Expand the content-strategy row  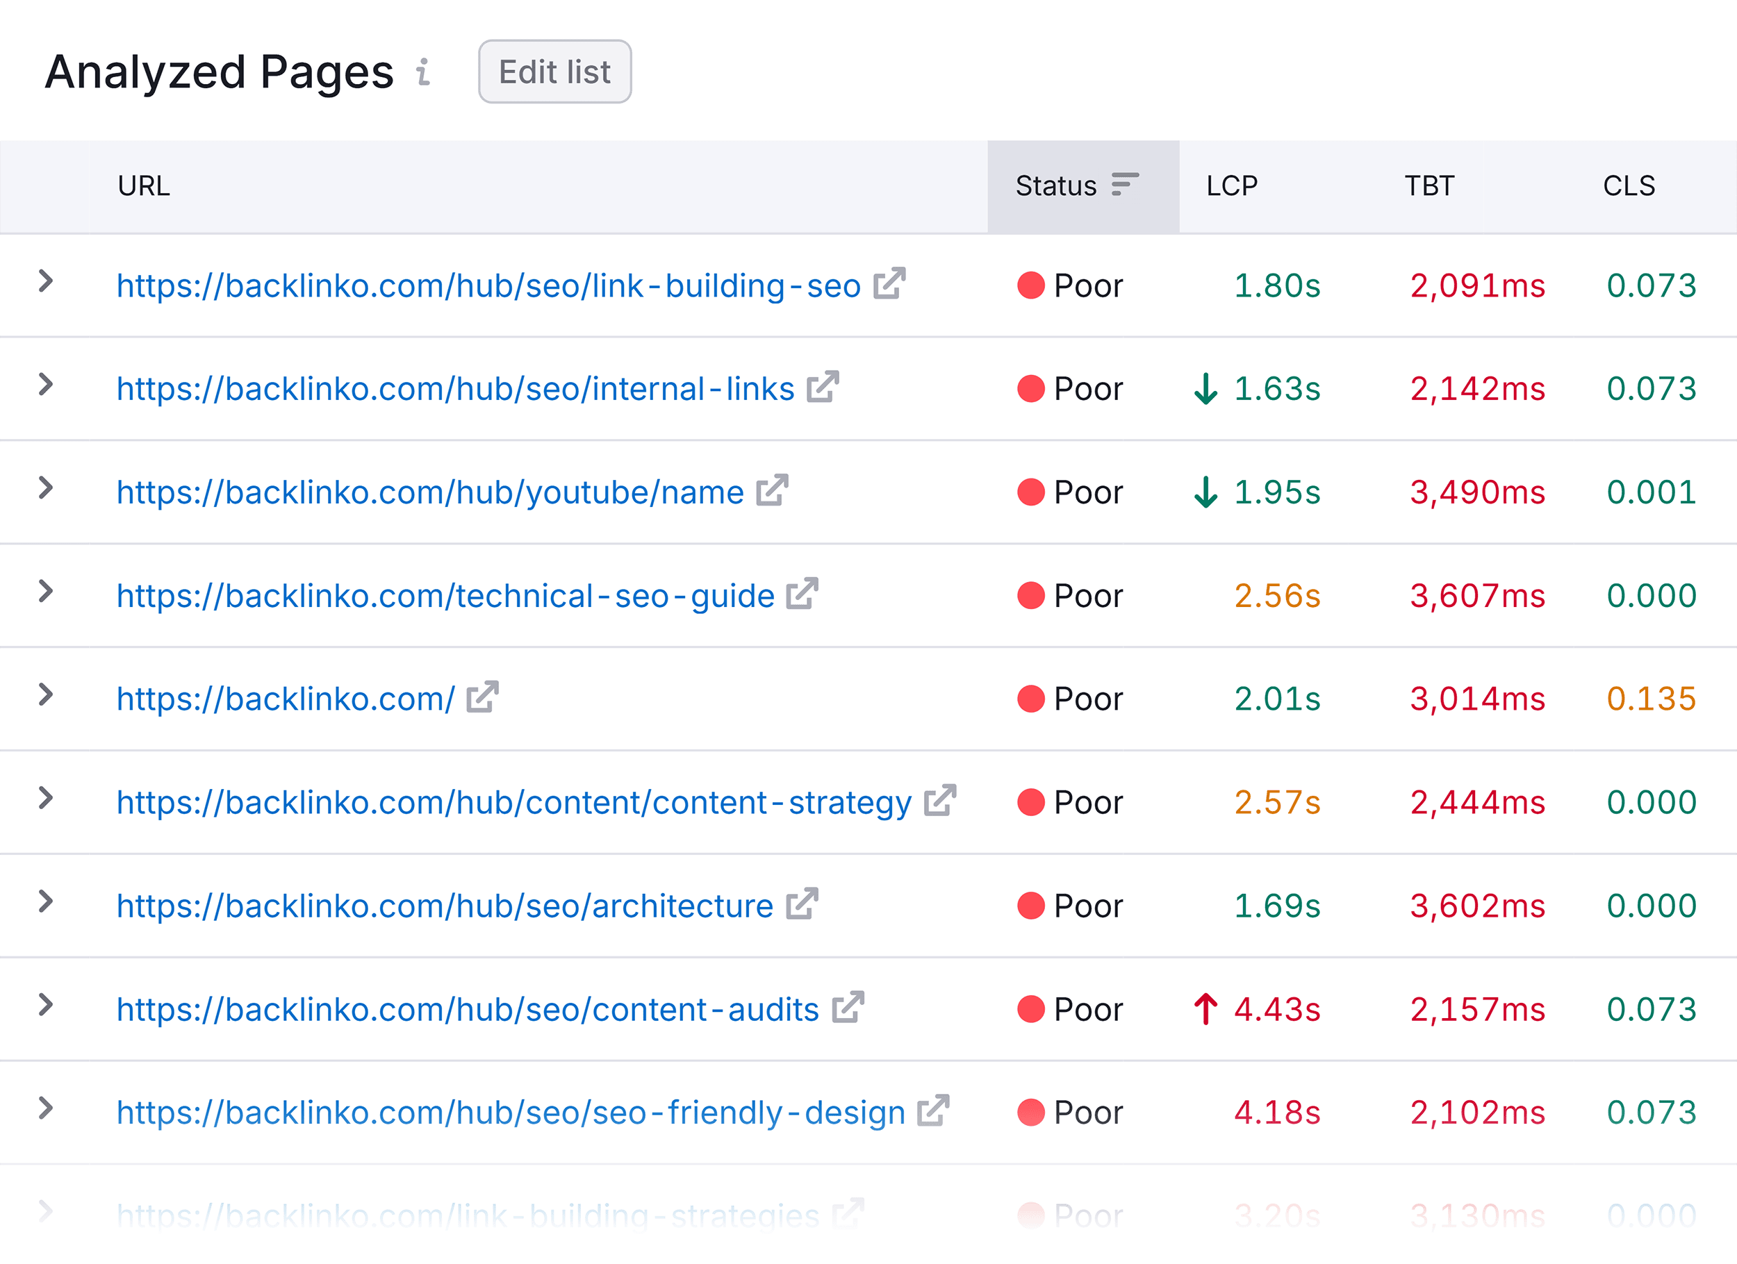coord(46,798)
